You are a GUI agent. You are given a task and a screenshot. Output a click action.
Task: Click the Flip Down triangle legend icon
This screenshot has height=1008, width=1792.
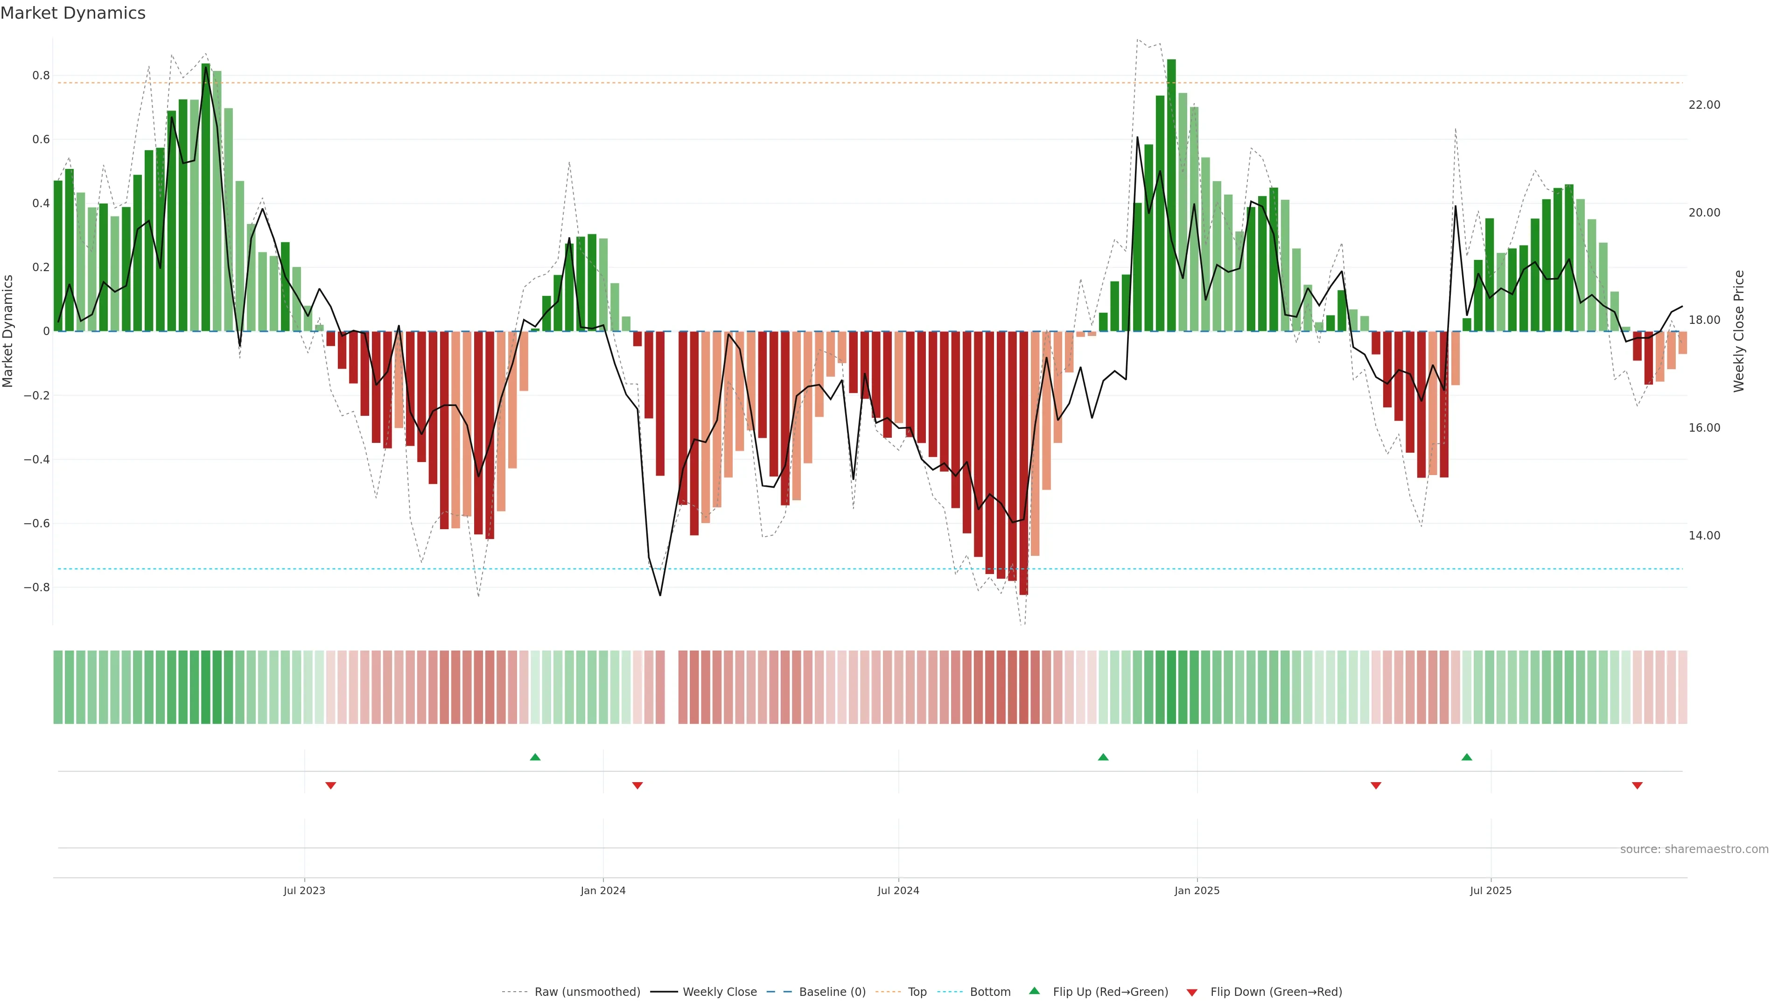[1192, 992]
